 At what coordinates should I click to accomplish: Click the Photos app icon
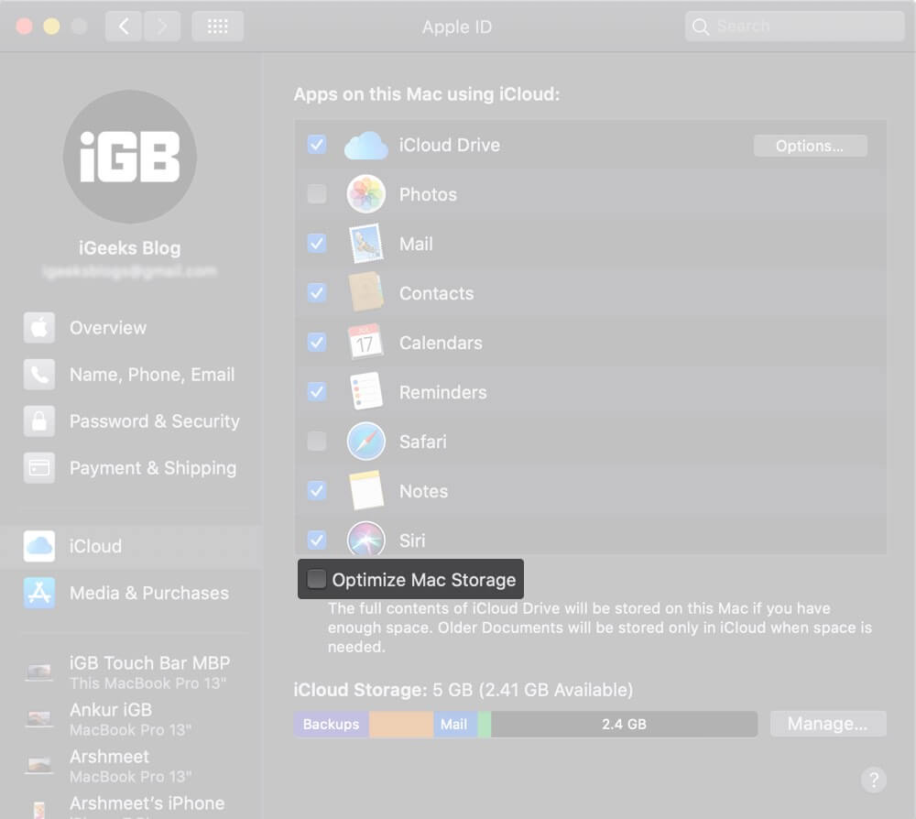365,193
